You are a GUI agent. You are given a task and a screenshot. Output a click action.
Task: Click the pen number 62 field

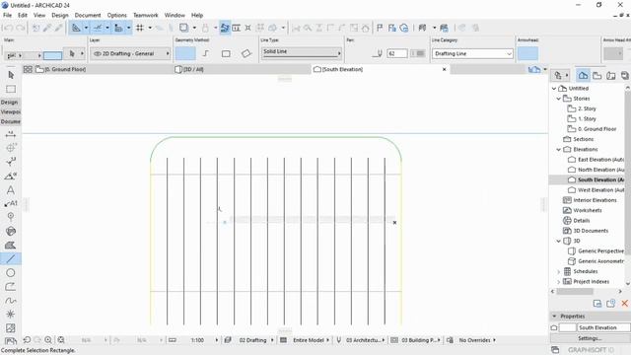[x=397, y=53]
